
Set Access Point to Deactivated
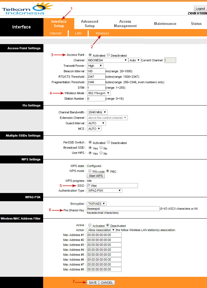click(108, 55)
